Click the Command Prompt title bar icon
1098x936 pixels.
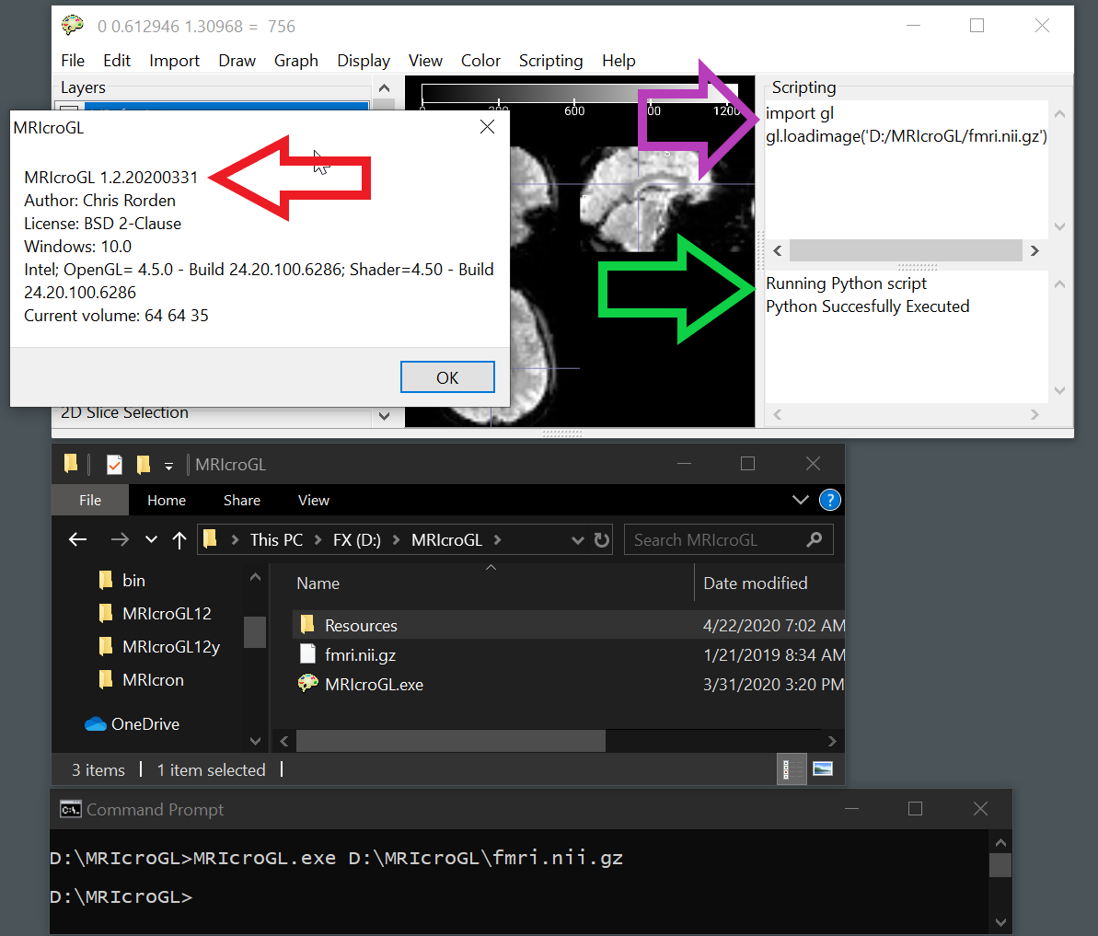[x=70, y=810]
